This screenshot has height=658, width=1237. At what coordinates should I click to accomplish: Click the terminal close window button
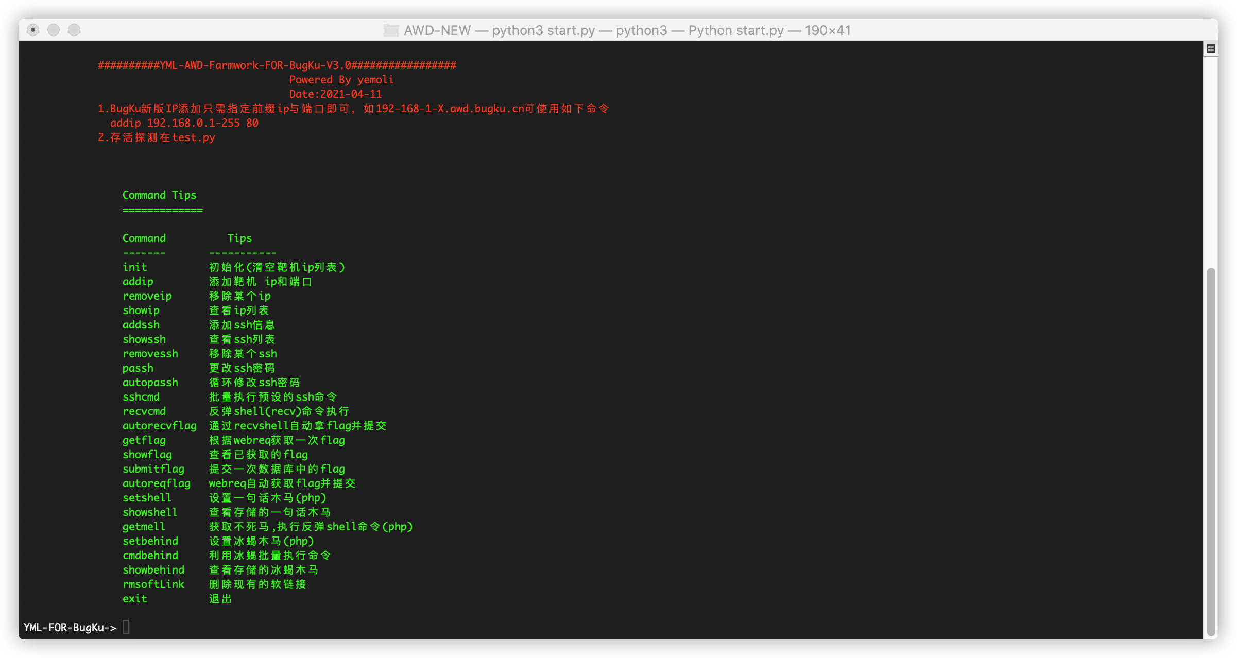[x=33, y=30]
